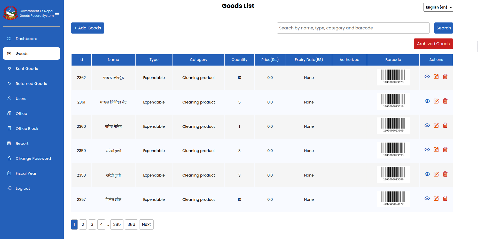This screenshot has height=239, width=478.
Task: Go to page 386 in pagination
Action: [131, 224]
